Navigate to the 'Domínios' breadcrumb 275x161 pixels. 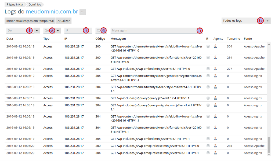tap(35, 5)
